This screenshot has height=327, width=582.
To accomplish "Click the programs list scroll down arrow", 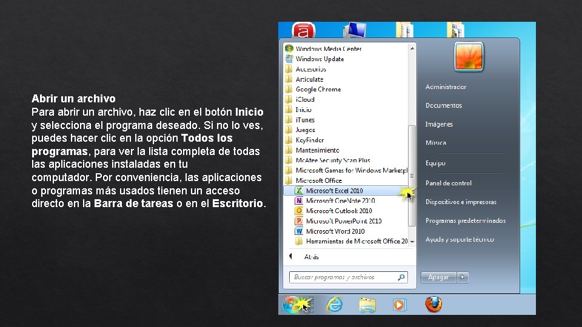I will [412, 242].
